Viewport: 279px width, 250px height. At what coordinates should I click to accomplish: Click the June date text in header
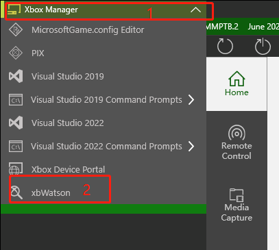[x=263, y=27]
